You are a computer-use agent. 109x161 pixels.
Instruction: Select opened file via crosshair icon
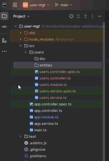tap(71, 16)
